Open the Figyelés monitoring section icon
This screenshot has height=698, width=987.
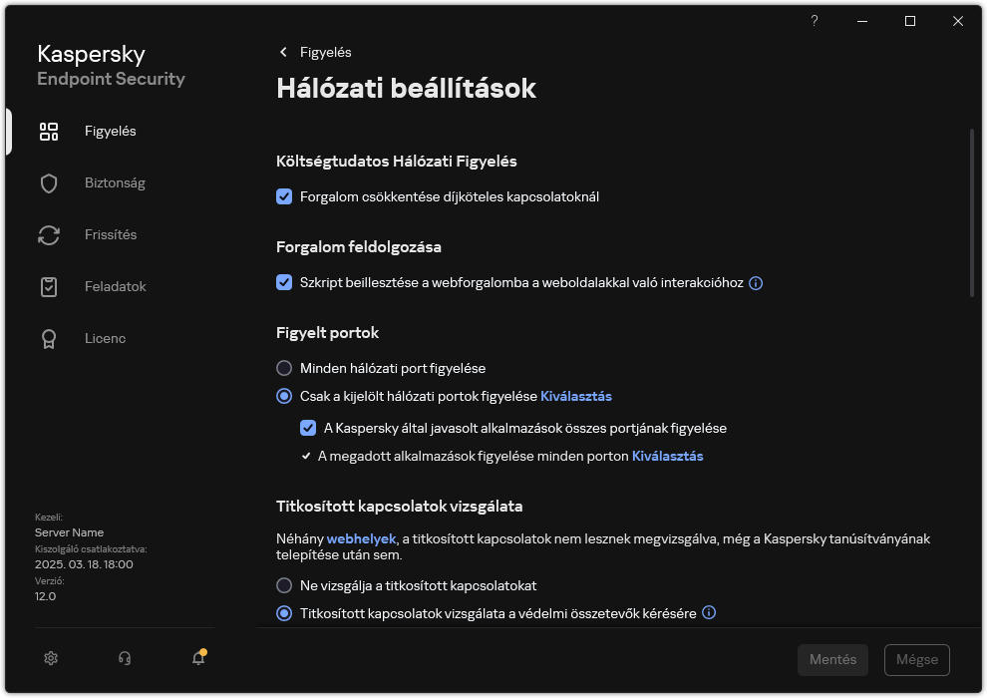click(48, 131)
